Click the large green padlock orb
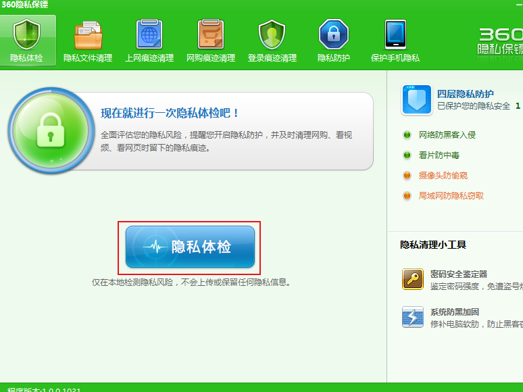Screen dimensions: 523x392 tap(51, 130)
